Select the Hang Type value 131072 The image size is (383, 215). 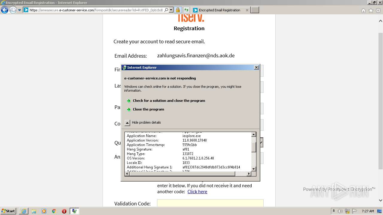click(x=188, y=154)
